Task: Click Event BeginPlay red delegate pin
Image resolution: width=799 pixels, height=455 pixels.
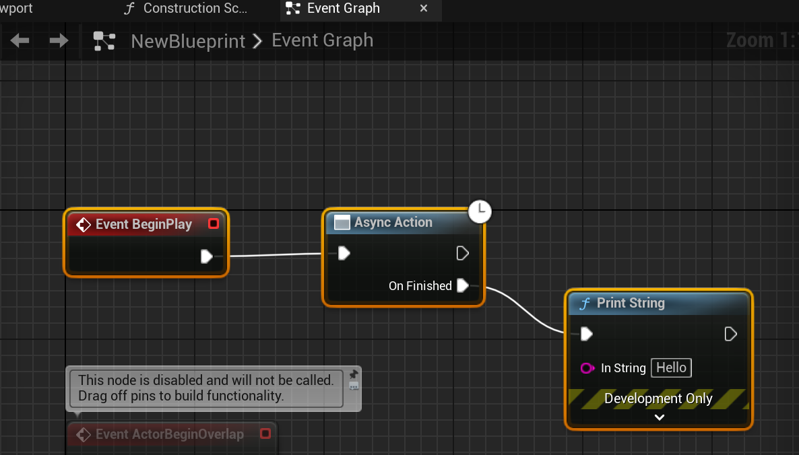Action: (214, 223)
